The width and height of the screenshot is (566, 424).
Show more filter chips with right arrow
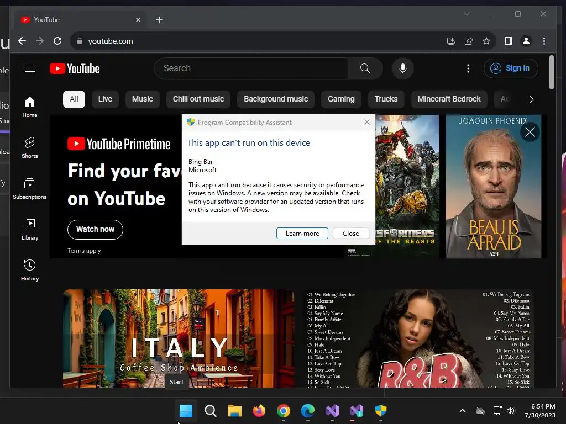tap(531, 99)
